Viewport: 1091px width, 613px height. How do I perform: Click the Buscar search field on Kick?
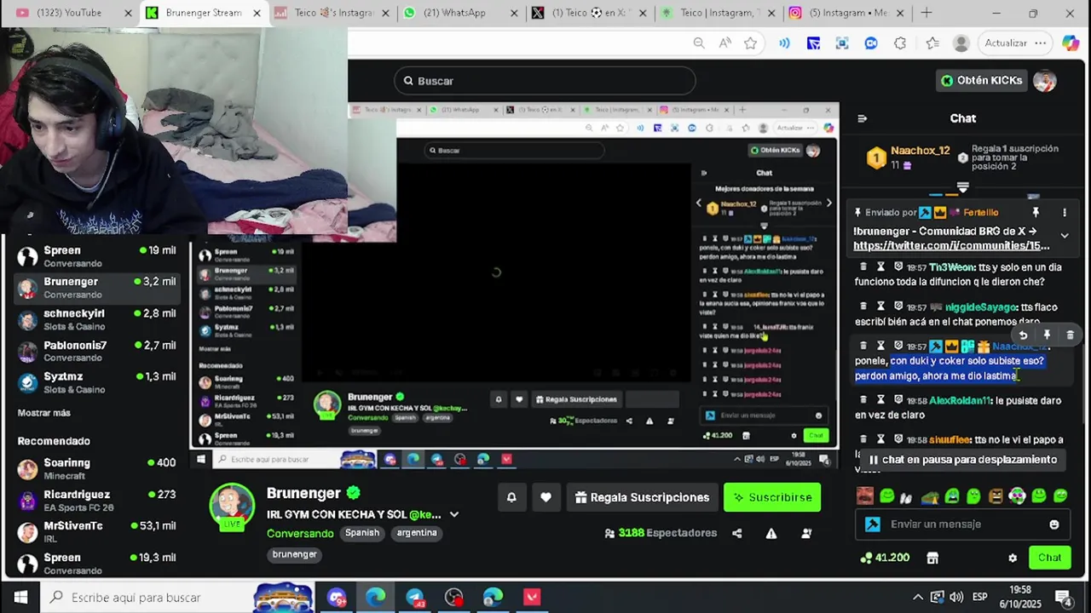tap(545, 81)
